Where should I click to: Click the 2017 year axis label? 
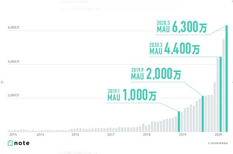(111, 135)
